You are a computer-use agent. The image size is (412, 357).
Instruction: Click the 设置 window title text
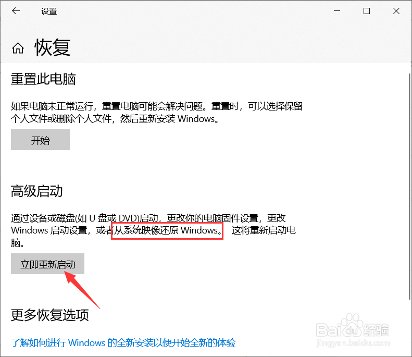click(x=49, y=11)
